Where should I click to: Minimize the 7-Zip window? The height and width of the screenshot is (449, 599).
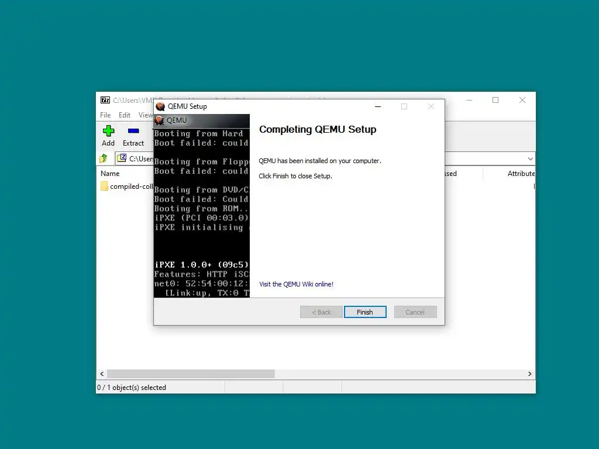(469, 100)
